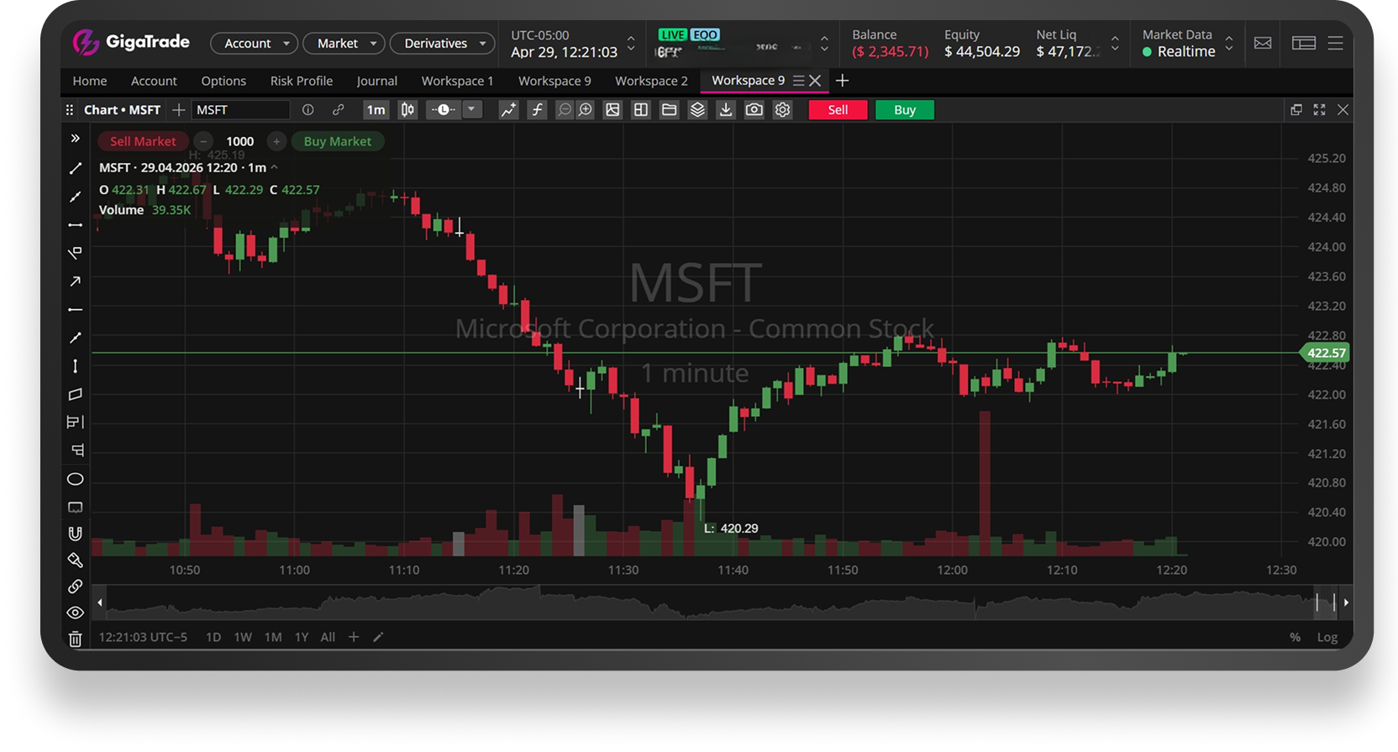Expand the drawing tools sidebar chevrons

click(x=75, y=139)
